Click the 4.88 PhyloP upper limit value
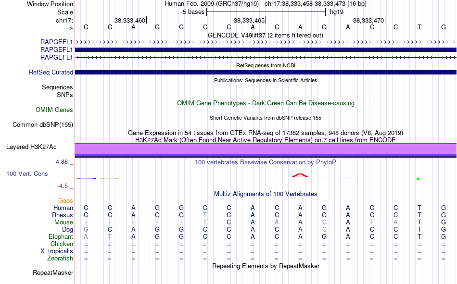Image resolution: width=457 pixels, height=284 pixels. pos(62,162)
